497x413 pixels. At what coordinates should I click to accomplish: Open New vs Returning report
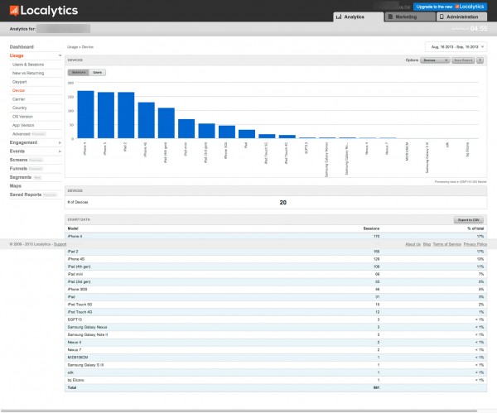click(28, 73)
